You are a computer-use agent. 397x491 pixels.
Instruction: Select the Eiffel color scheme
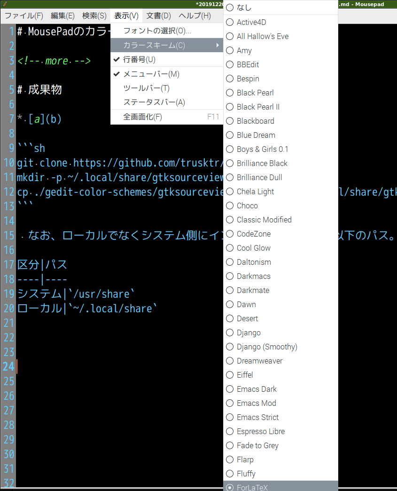click(x=280, y=375)
